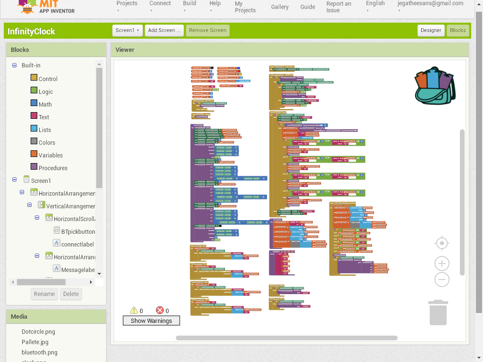
Task: Center the workspace with the target icon
Action: [441, 243]
